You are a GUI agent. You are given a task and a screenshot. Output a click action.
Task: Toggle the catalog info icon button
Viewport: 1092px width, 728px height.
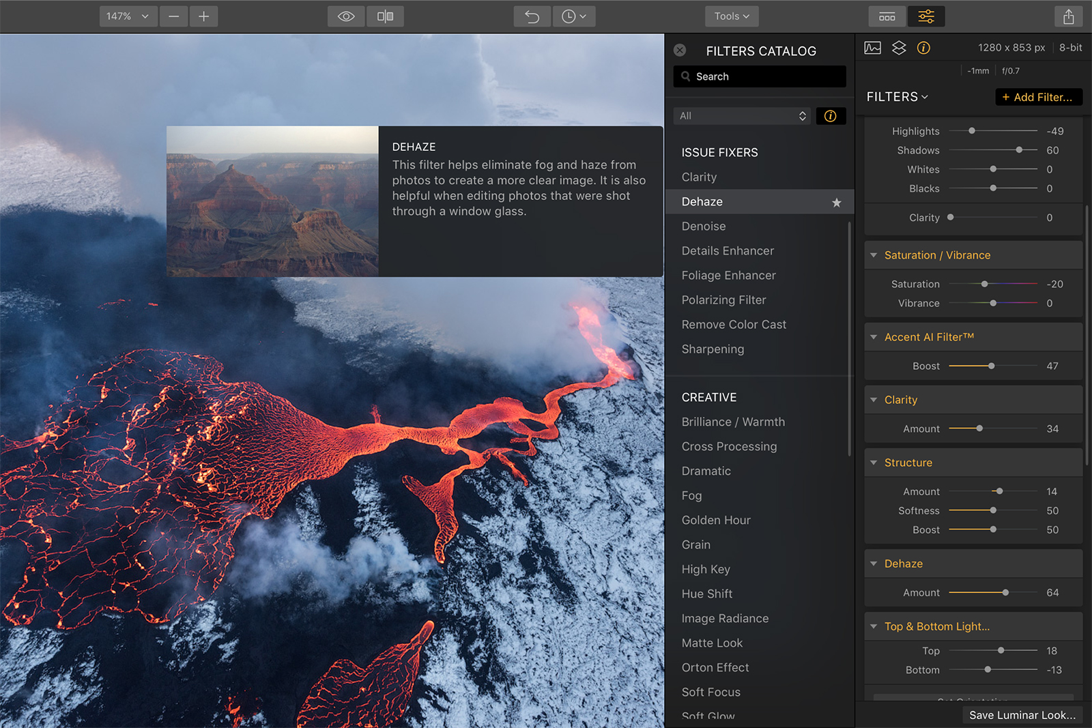pos(831,116)
